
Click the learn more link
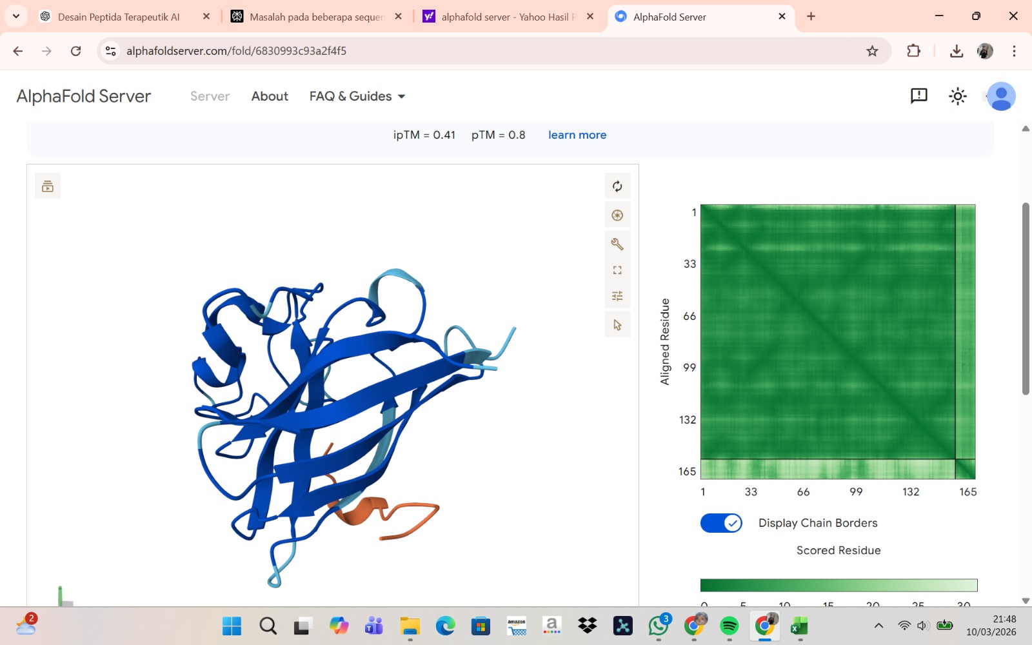click(577, 135)
